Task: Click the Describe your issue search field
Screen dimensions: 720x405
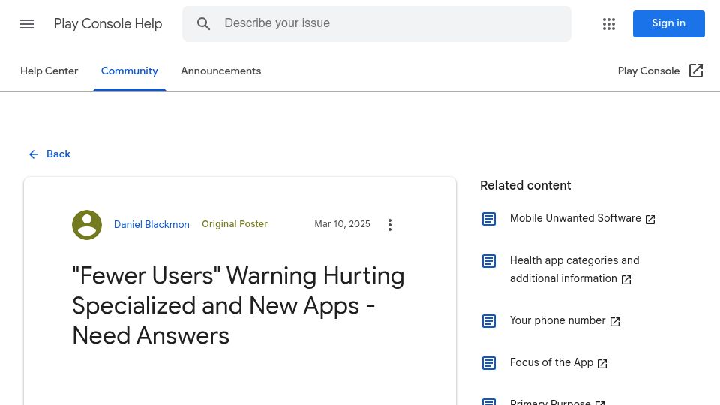Action: [x=376, y=24]
